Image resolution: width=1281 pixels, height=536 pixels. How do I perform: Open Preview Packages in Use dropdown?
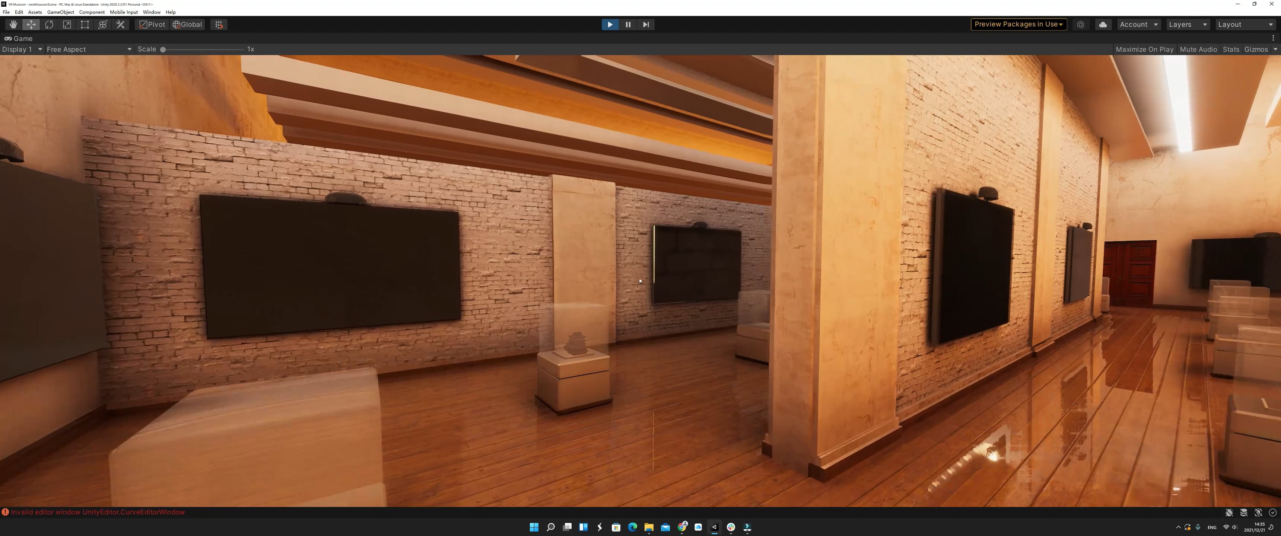1018,24
